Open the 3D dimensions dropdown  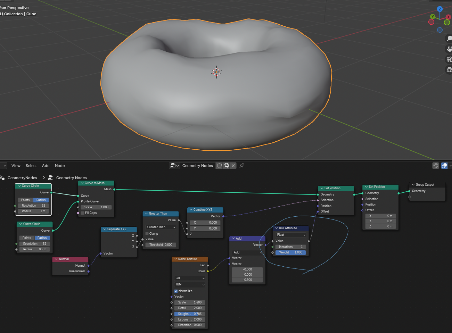coord(190,278)
